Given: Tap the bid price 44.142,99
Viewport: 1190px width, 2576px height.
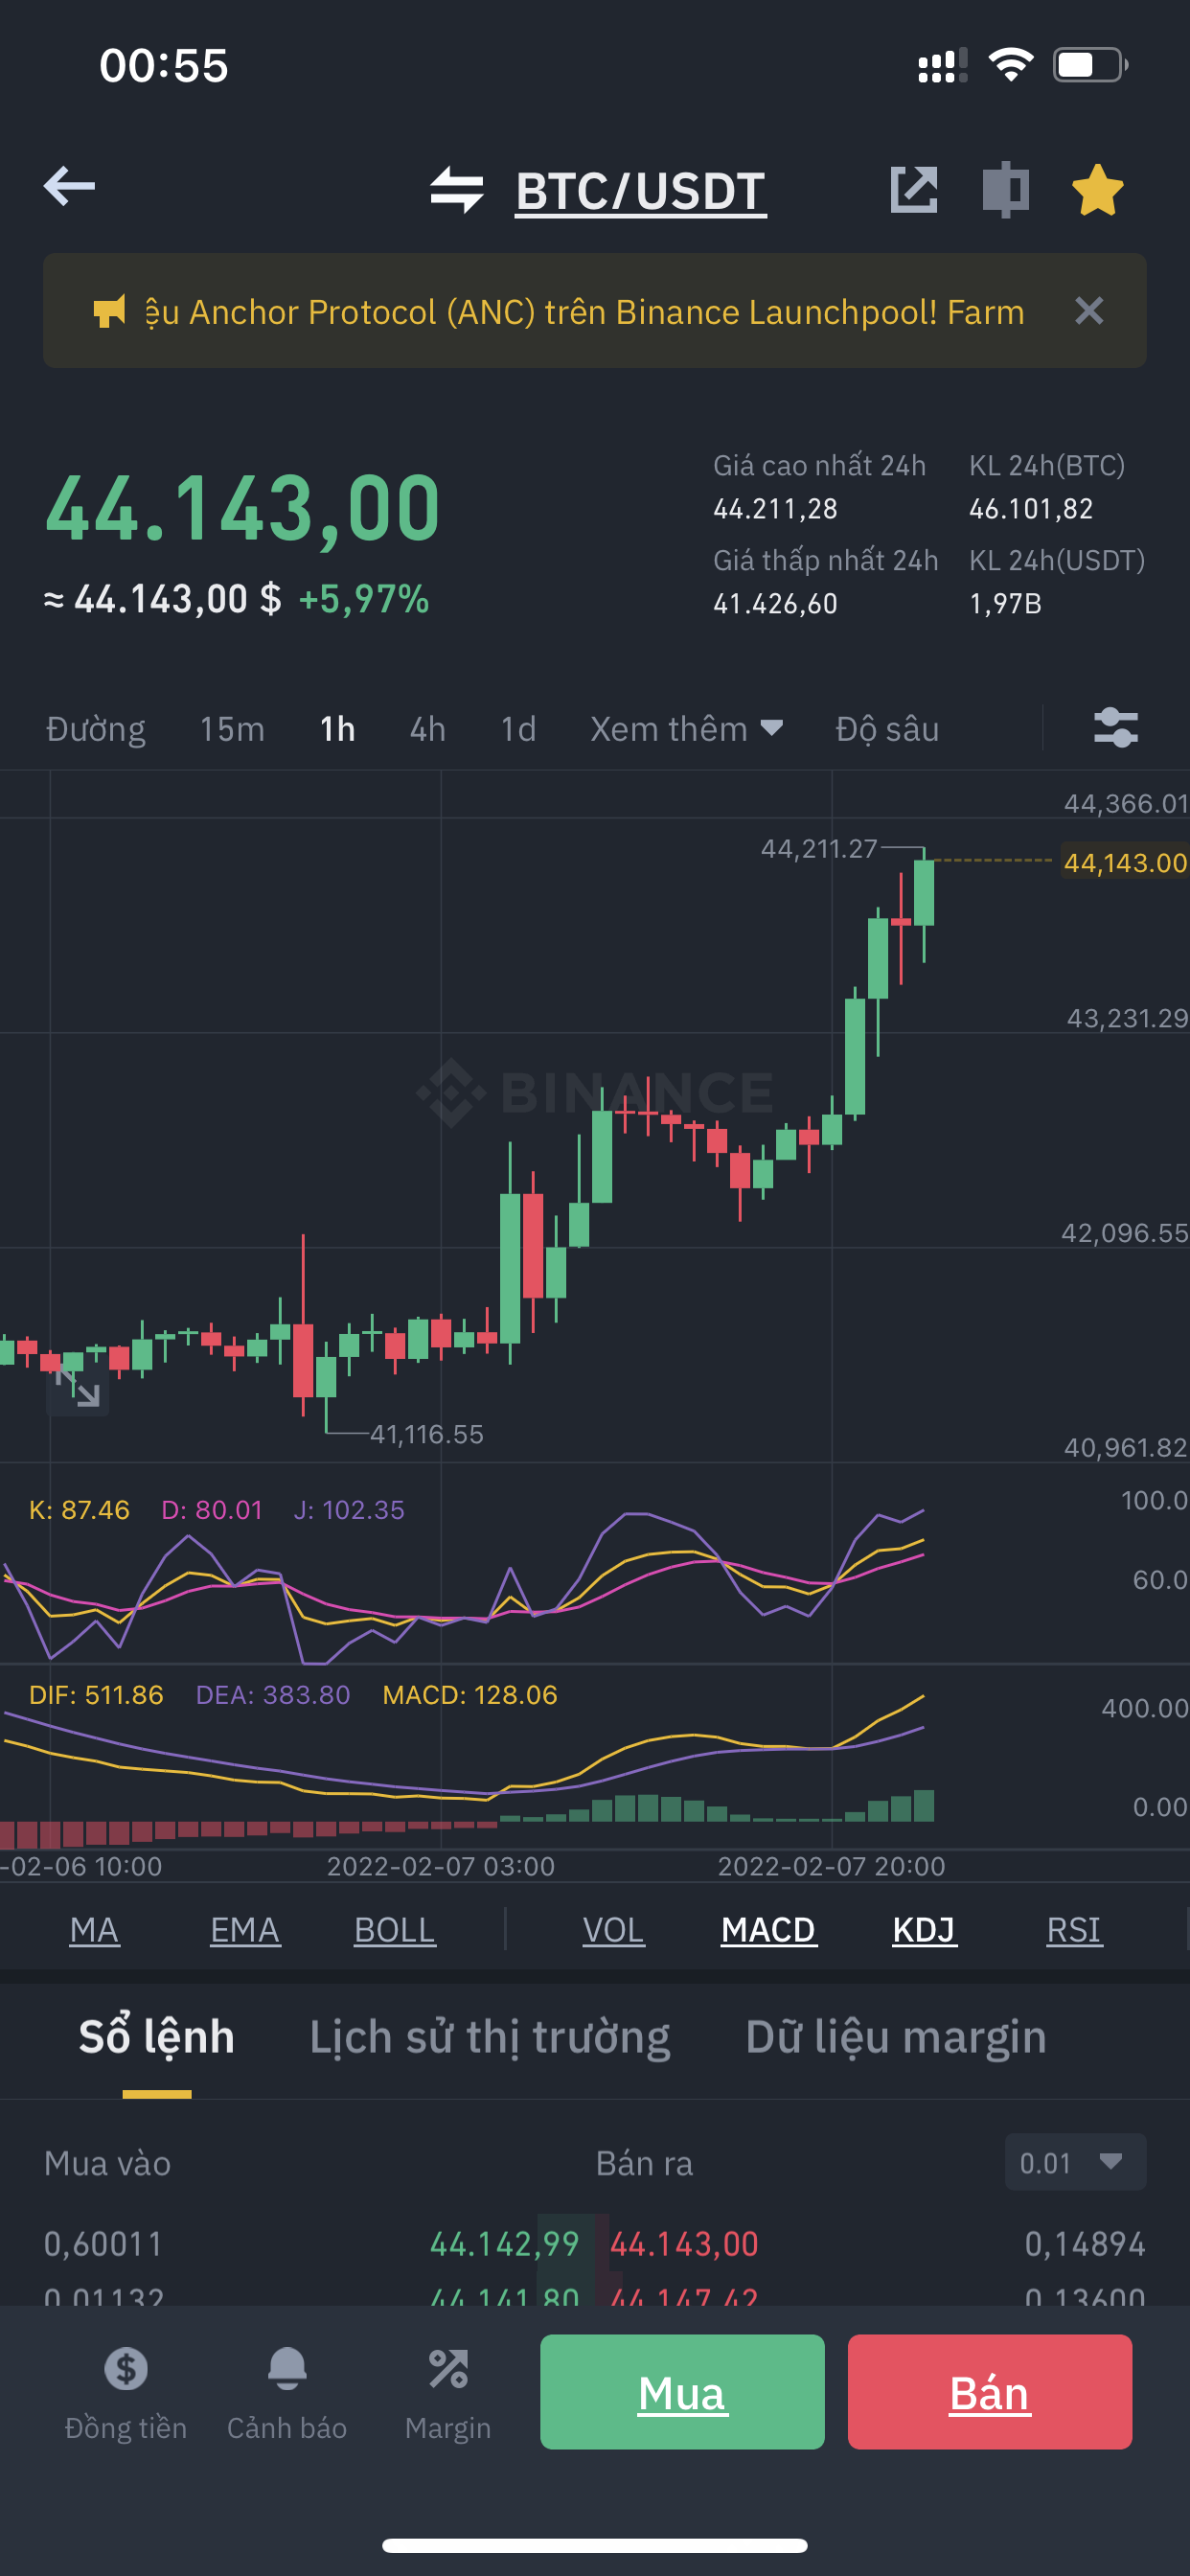Looking at the screenshot, I should 504,2243.
